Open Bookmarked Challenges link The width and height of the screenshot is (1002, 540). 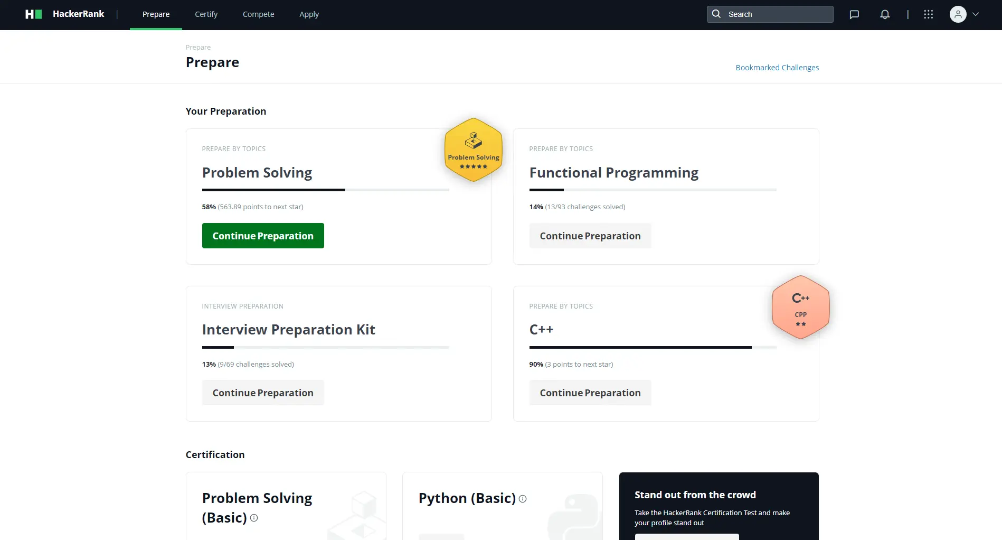pos(777,68)
